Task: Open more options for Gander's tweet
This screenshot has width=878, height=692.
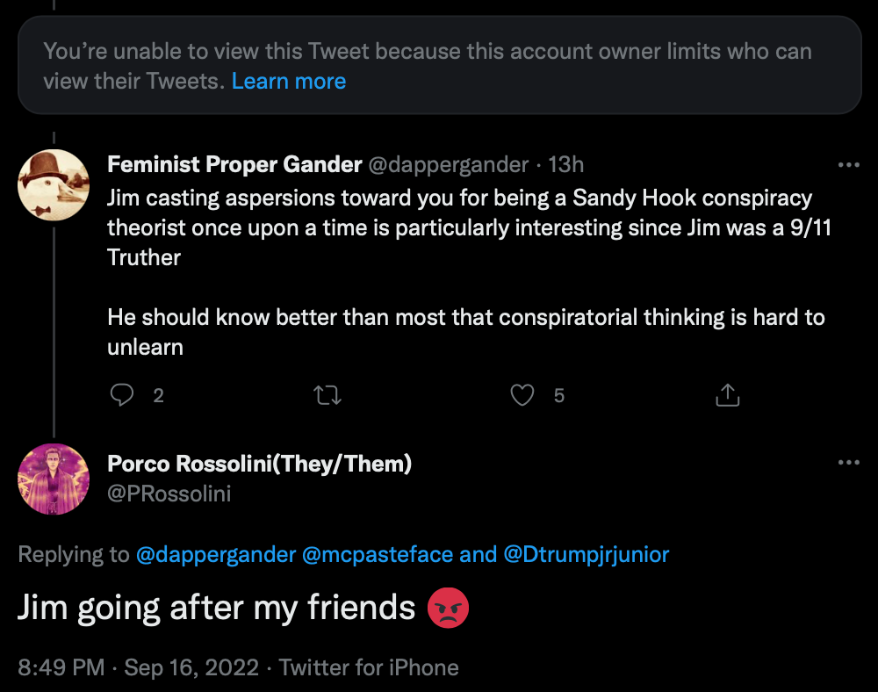Action: [848, 165]
